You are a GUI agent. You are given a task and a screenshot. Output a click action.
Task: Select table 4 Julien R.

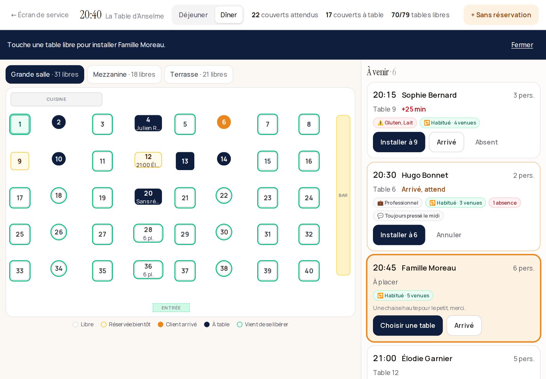[x=148, y=123]
